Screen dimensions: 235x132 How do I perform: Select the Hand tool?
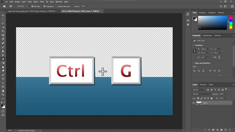pyautogui.click(x=3, y=91)
